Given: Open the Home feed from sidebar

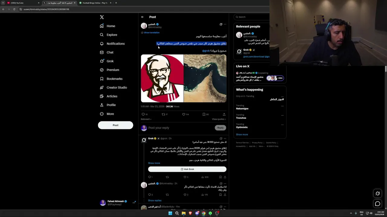Looking at the screenshot, I should click(108, 26).
